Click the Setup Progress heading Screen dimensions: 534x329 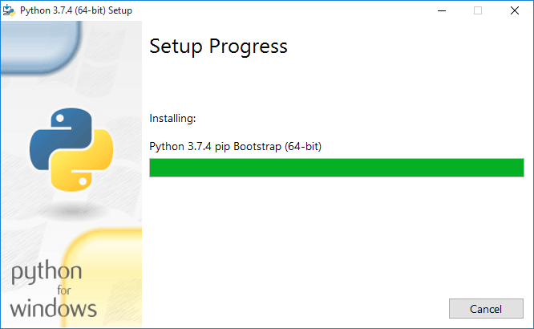click(x=218, y=47)
